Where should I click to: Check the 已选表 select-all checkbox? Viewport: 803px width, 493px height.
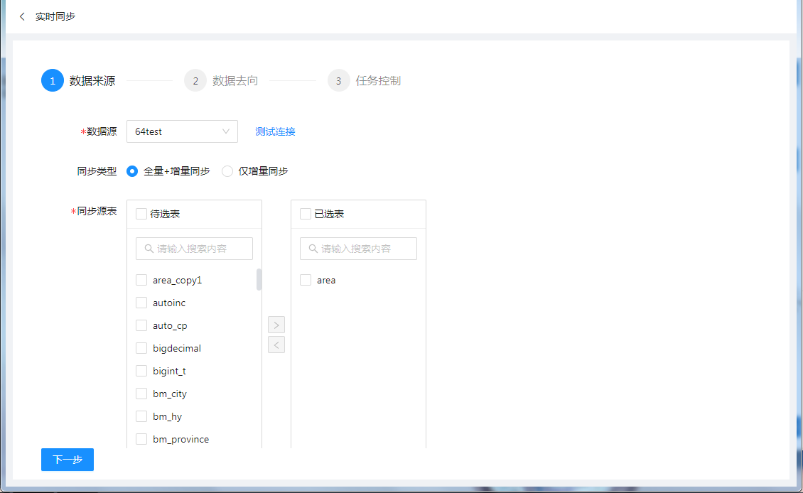[306, 214]
